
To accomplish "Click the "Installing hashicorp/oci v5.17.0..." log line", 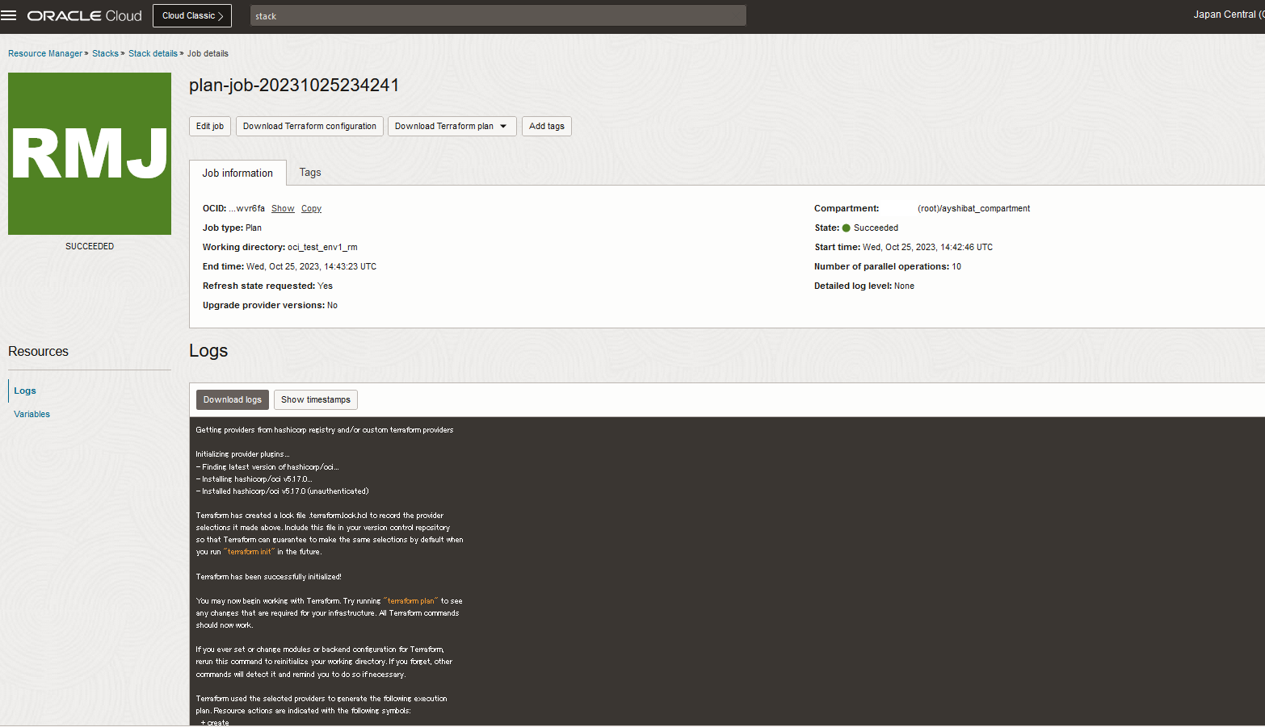I will 254,479.
